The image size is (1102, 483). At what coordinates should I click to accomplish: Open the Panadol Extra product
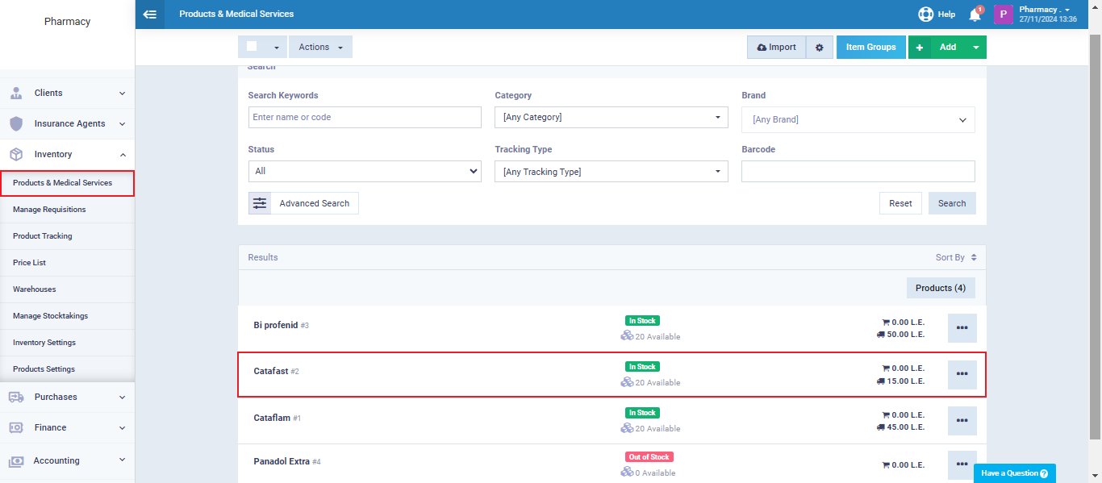click(x=282, y=461)
